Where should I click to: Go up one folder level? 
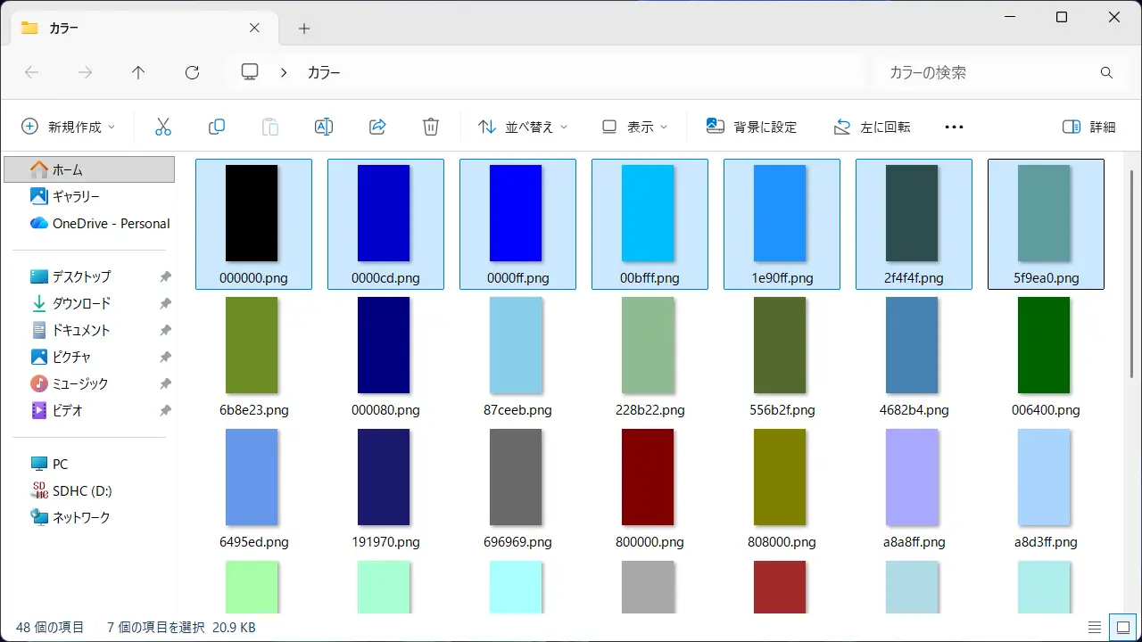(138, 73)
